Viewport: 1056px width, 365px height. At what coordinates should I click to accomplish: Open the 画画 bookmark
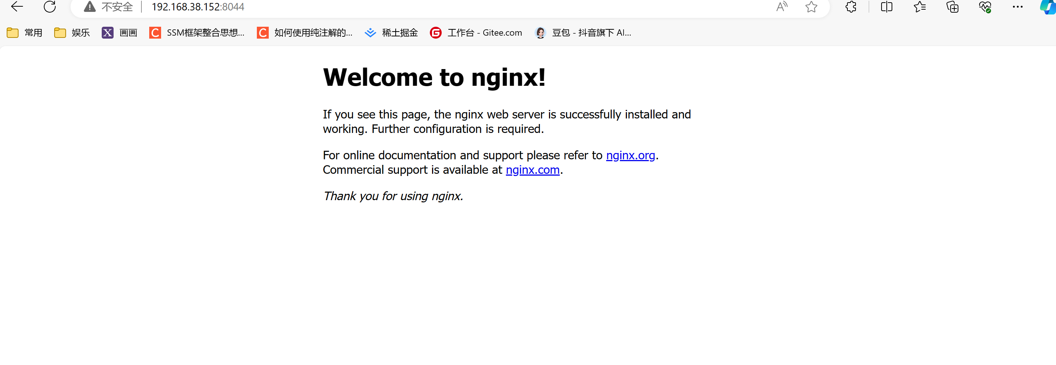[120, 33]
